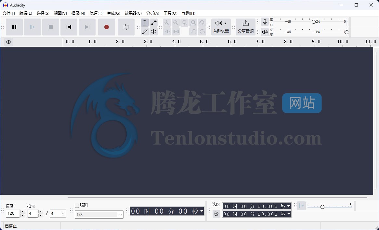Click the 5.0 mark on the timeline ruler
This screenshot has height=230, width=379.
pos(204,42)
